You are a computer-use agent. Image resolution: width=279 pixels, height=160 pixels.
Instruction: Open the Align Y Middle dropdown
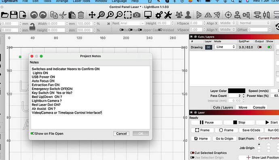(x=227, y=30)
